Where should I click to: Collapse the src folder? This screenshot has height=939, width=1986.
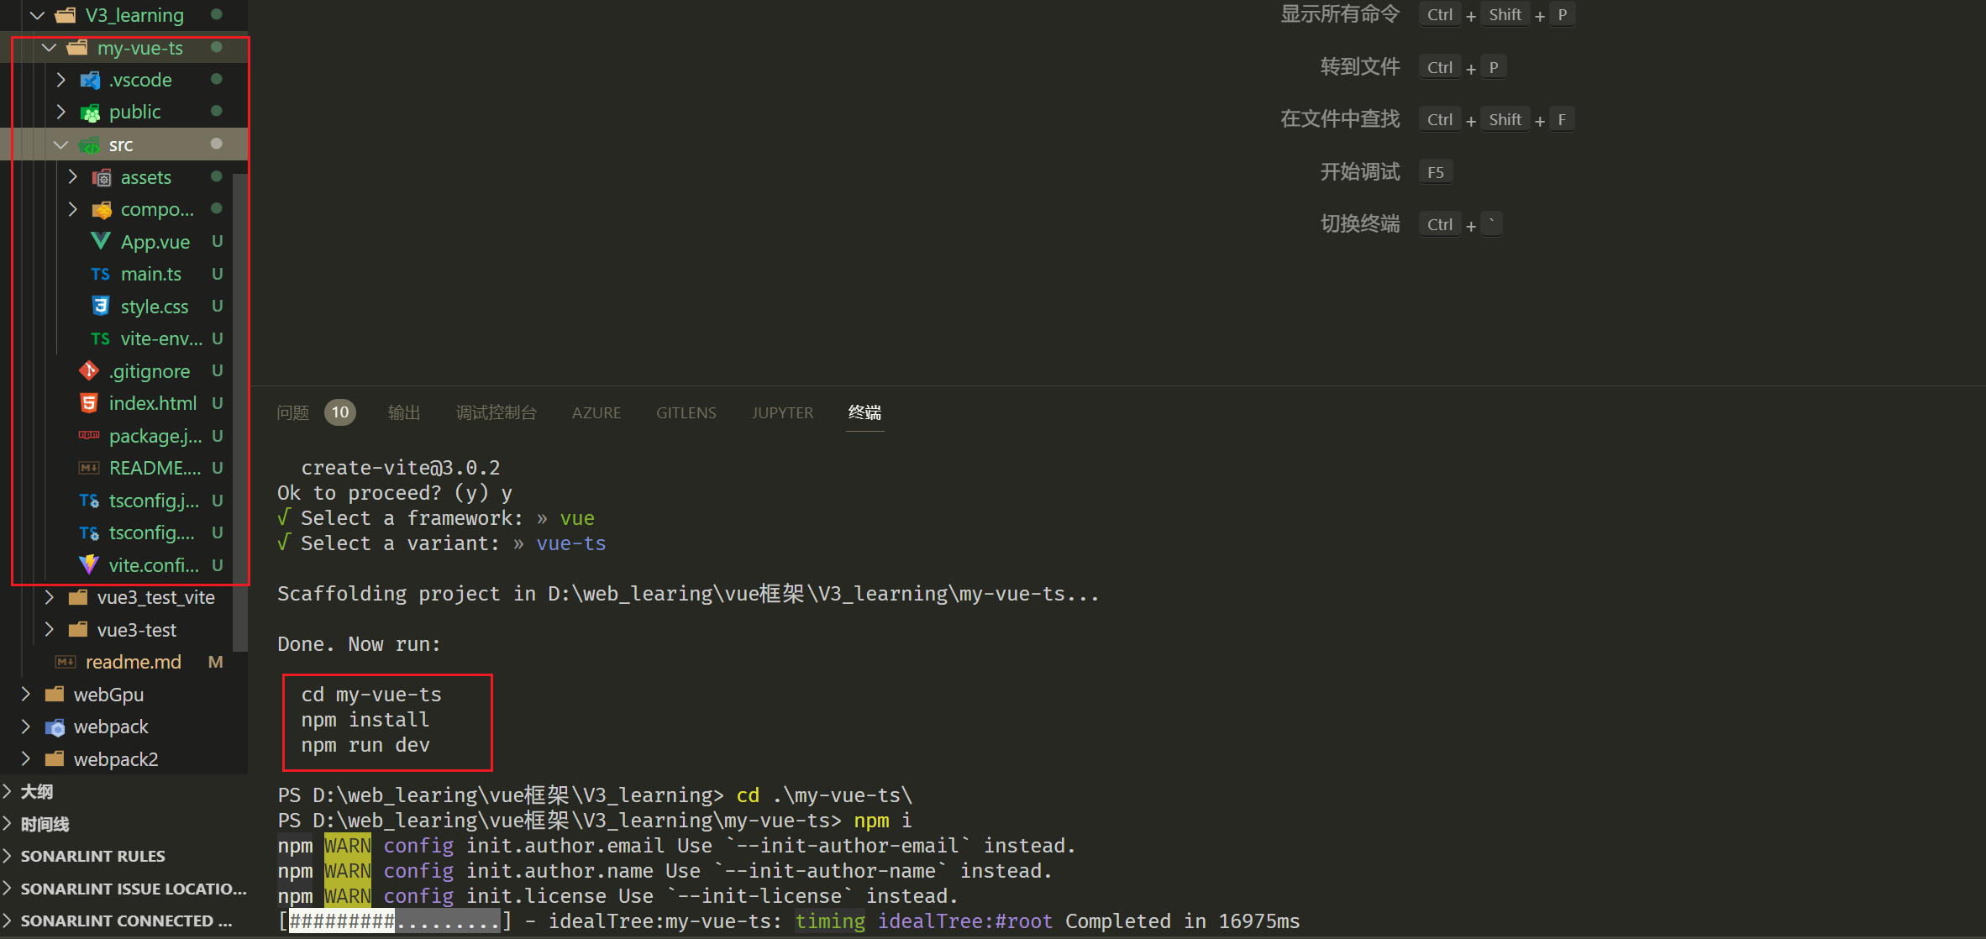pos(60,145)
